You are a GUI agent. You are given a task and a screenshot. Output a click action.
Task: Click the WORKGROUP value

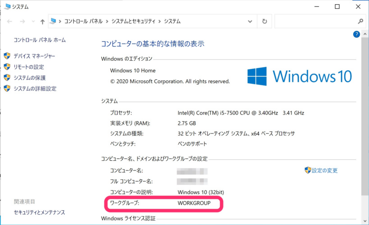(194, 203)
